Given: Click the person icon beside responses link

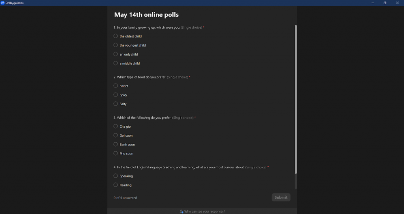Looking at the screenshot, I should tap(181, 211).
